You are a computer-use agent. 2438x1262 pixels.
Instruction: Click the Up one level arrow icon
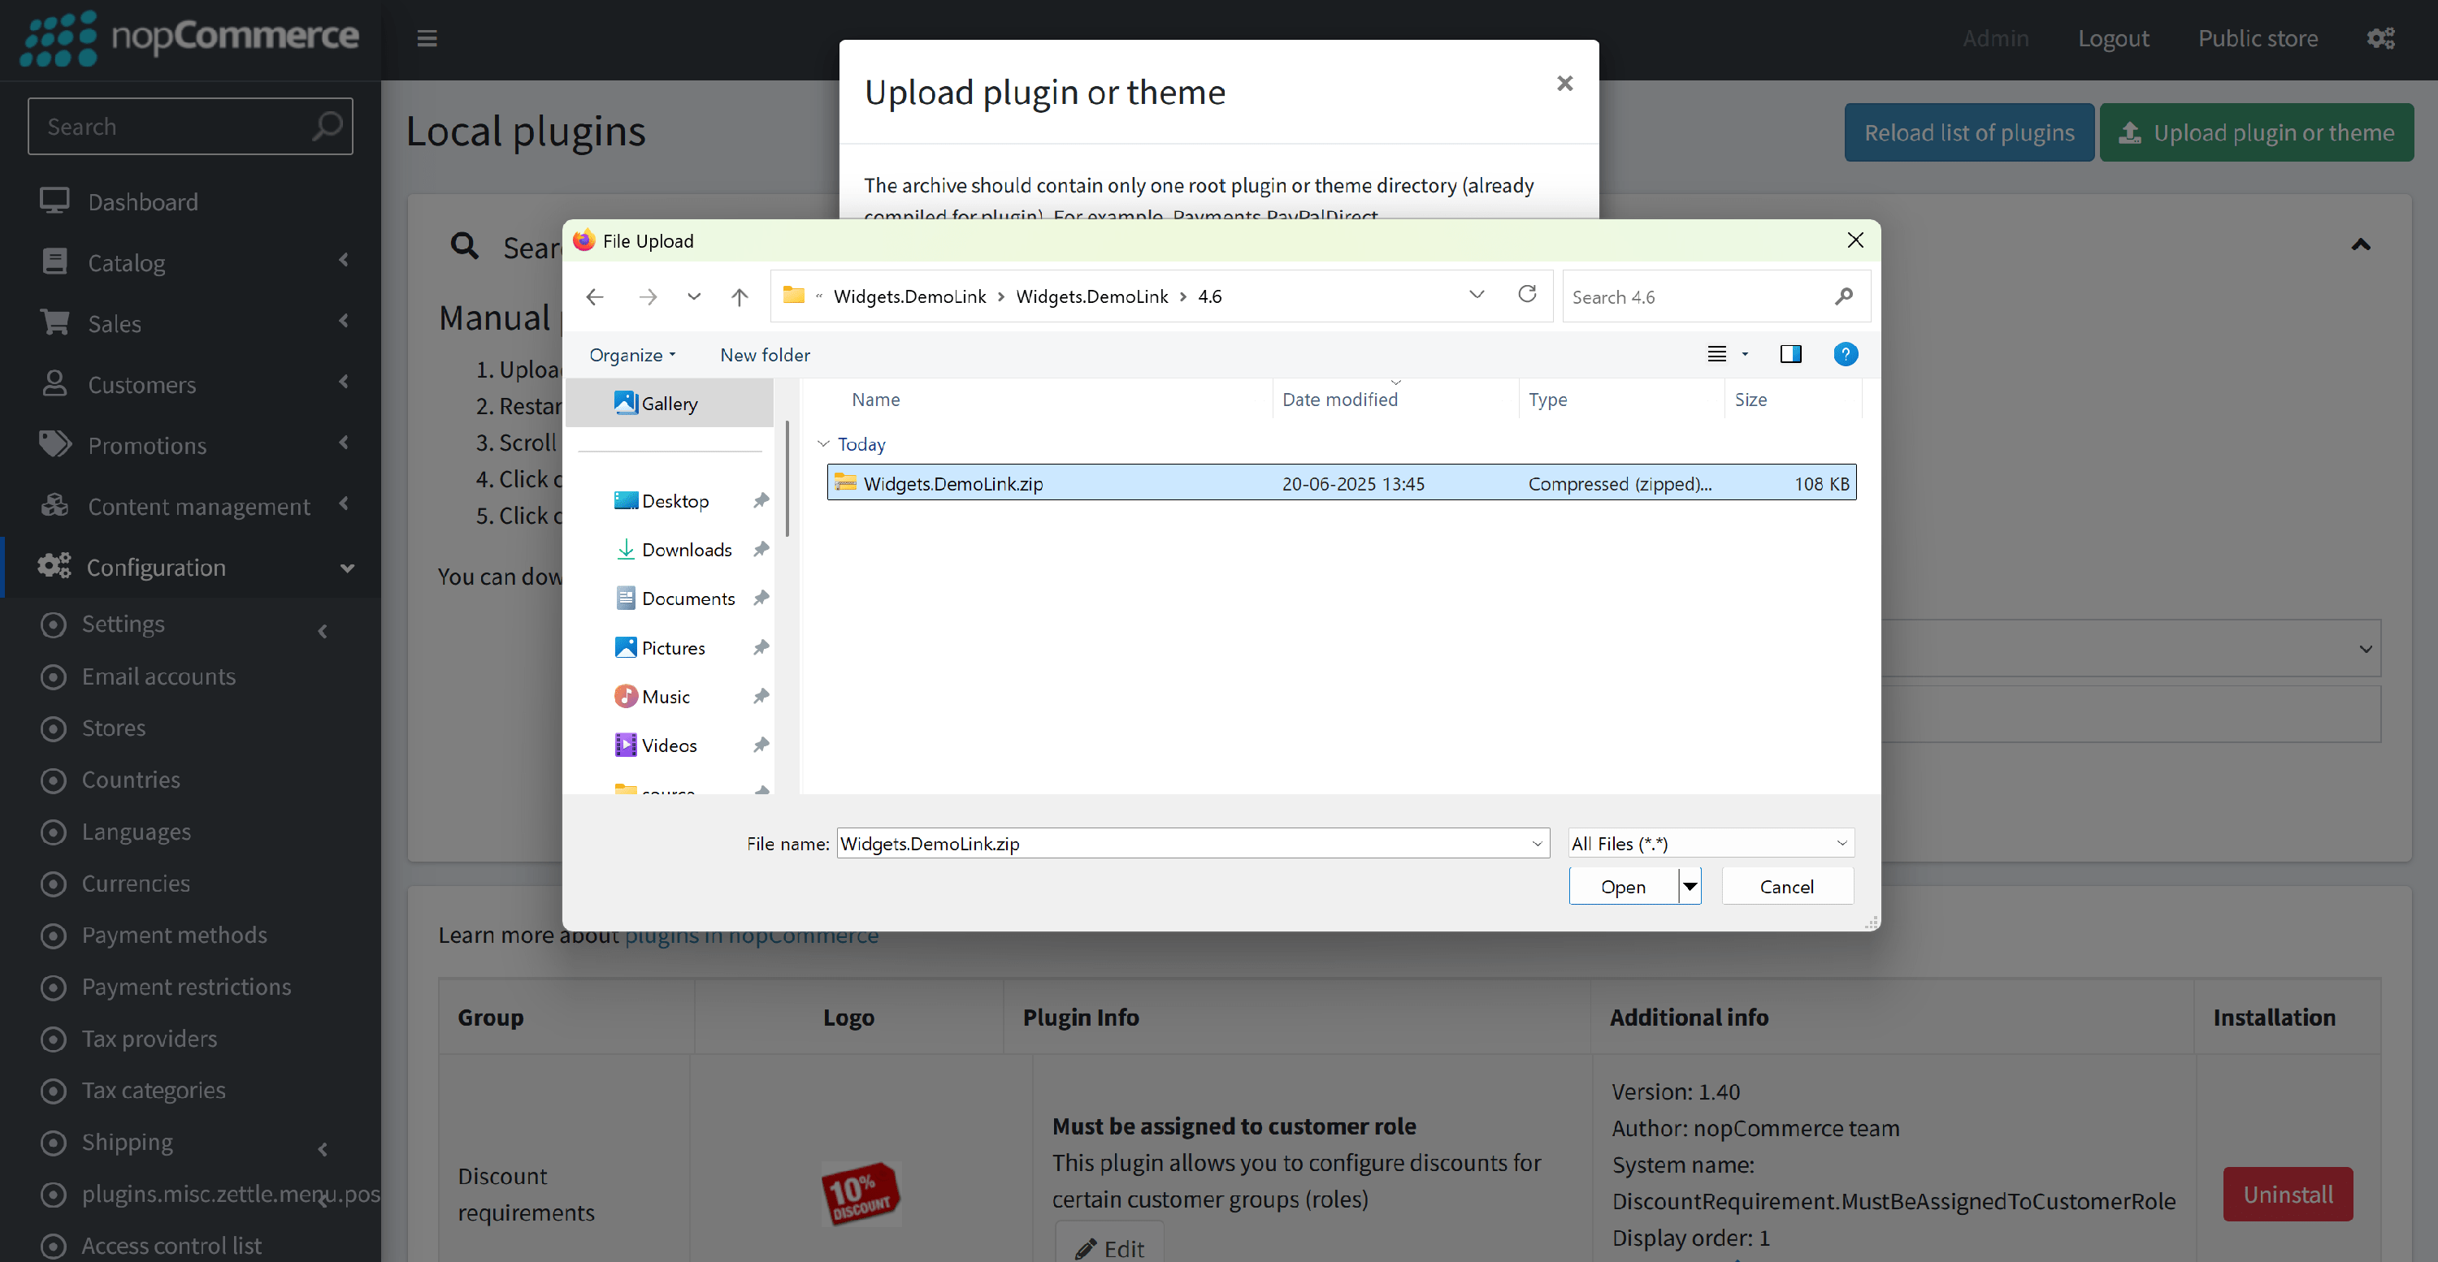[x=740, y=297]
